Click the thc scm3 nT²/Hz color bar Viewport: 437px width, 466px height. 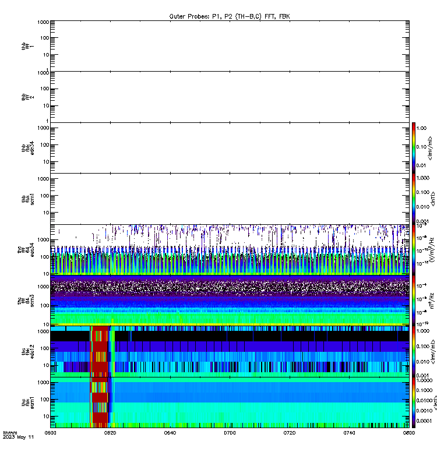pyautogui.click(x=414, y=301)
